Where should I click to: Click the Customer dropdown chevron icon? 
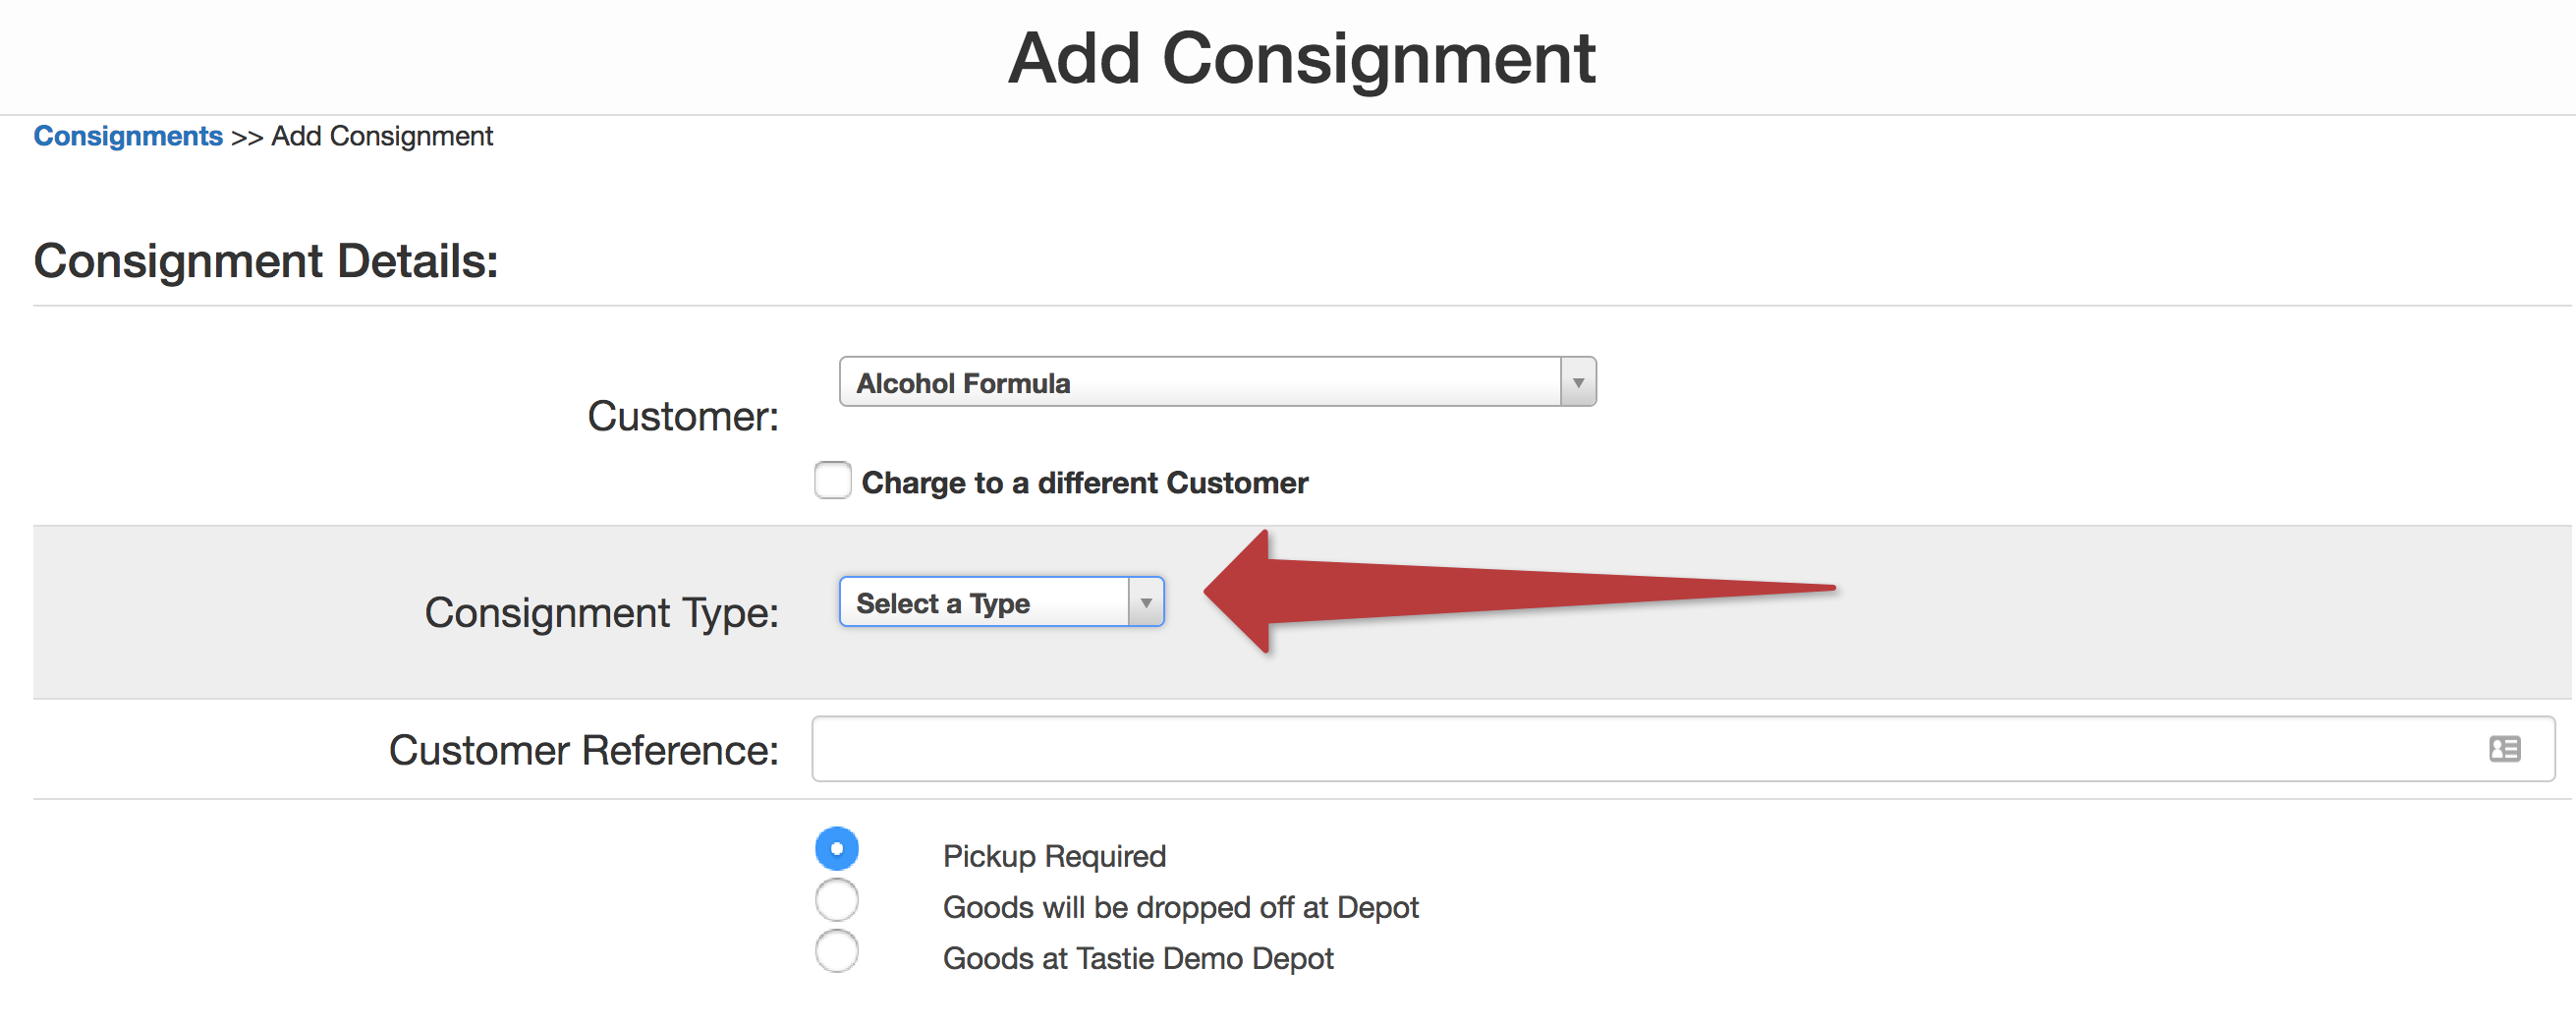[1578, 381]
